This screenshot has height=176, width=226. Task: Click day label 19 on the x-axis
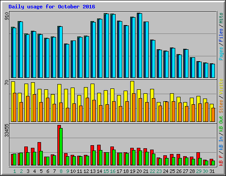click(132, 171)
